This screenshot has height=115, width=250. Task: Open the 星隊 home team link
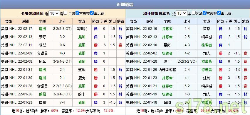pyautogui.click(x=167, y=45)
